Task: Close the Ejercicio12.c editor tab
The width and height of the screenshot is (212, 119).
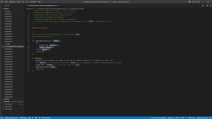Action: 59,6
